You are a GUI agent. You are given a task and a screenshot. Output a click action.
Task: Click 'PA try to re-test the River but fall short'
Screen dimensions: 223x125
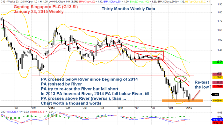point(80,89)
